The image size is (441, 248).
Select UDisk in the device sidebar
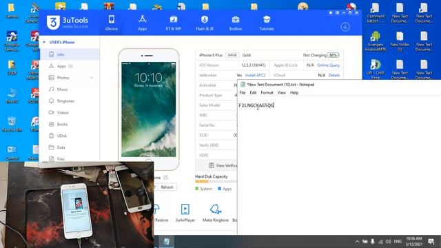pyautogui.click(x=70, y=136)
